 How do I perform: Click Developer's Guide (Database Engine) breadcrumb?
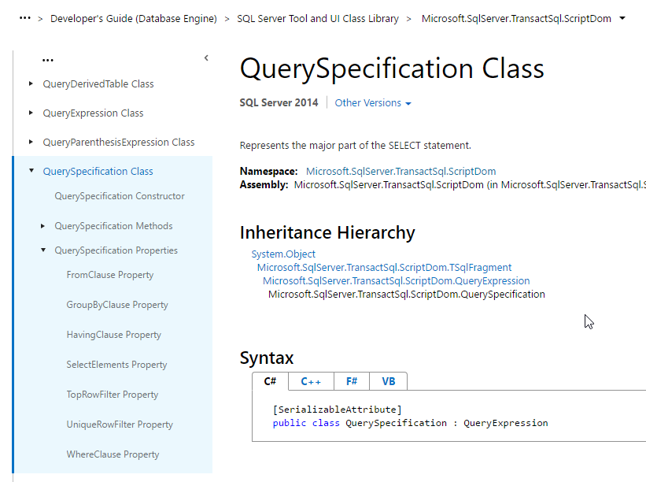tap(134, 18)
